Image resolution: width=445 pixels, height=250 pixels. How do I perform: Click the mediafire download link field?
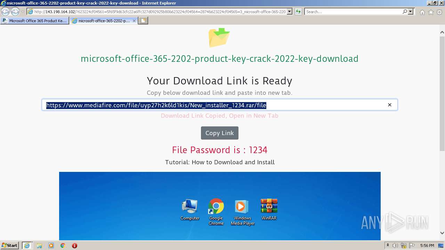point(219,105)
